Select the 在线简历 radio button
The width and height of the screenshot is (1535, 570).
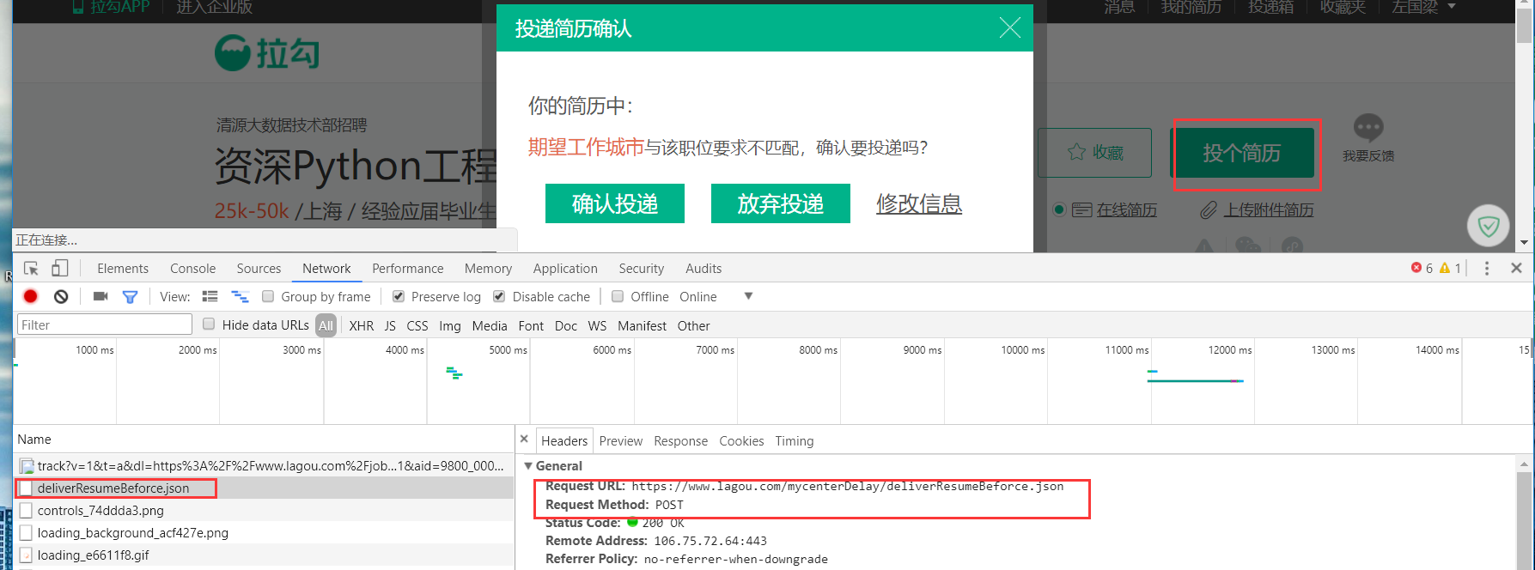pyautogui.click(x=1060, y=209)
